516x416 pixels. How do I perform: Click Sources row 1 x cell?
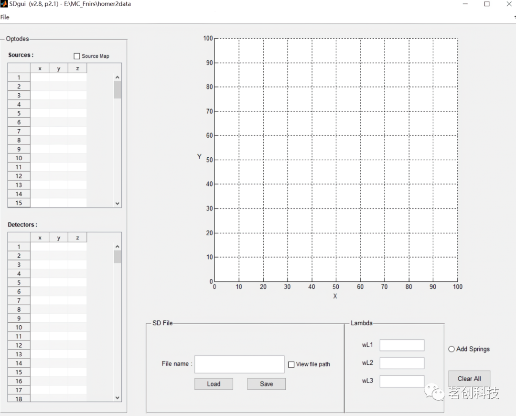click(40, 77)
